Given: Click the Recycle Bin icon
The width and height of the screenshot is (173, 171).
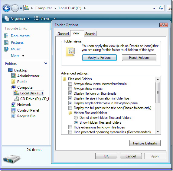Looking at the screenshot, I should (13, 116).
